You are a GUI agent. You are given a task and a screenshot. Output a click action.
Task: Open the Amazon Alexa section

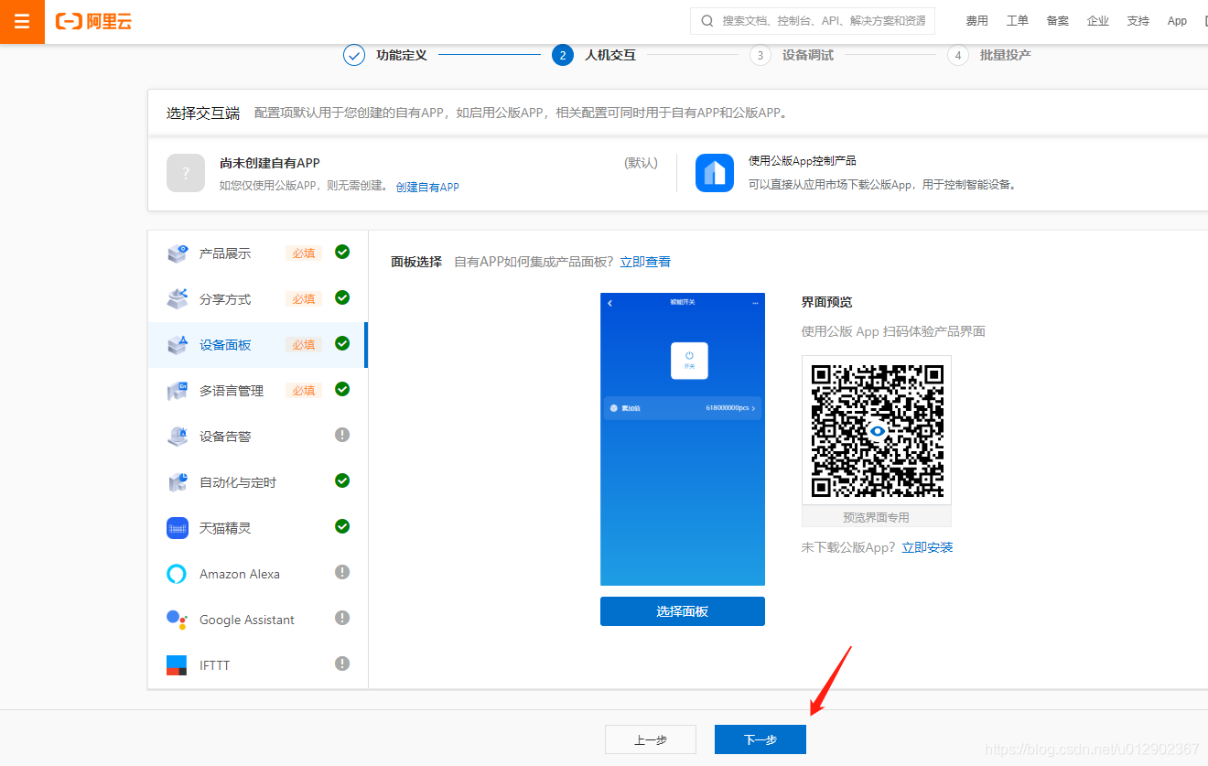click(257, 574)
